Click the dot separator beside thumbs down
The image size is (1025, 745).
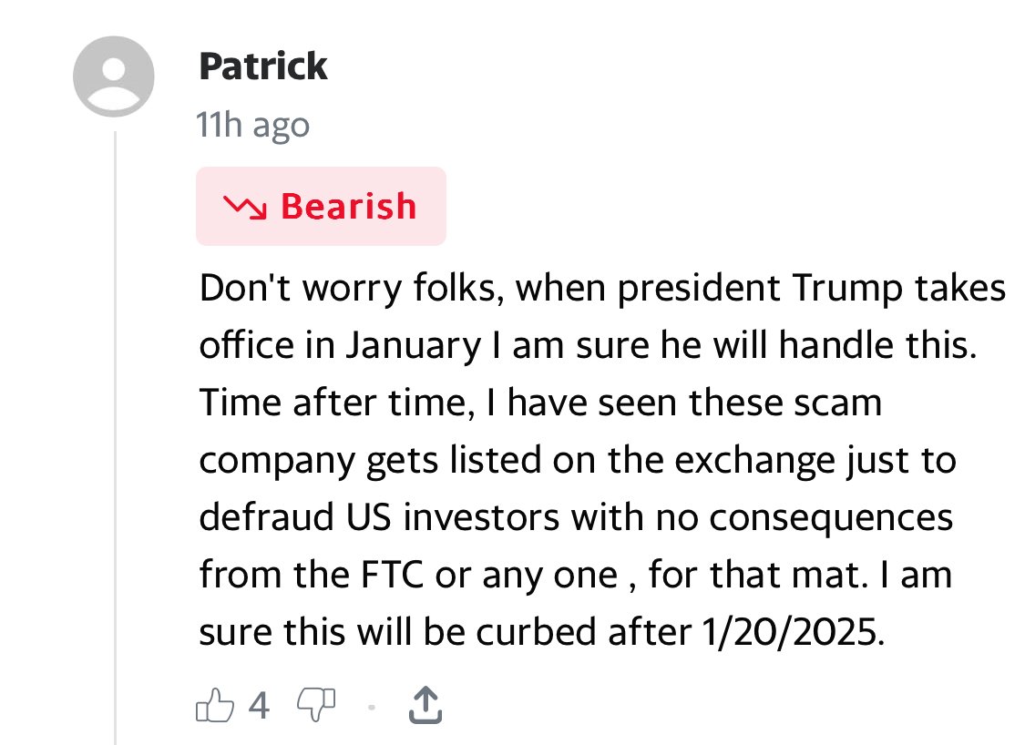[371, 705]
